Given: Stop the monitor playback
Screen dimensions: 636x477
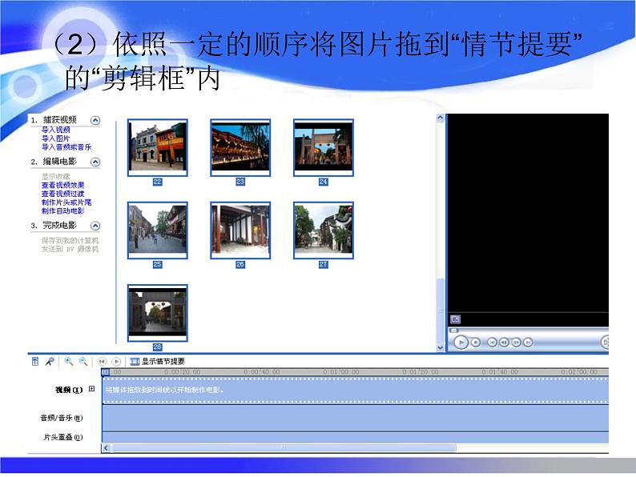Looking at the screenshot, I should coord(475,343).
